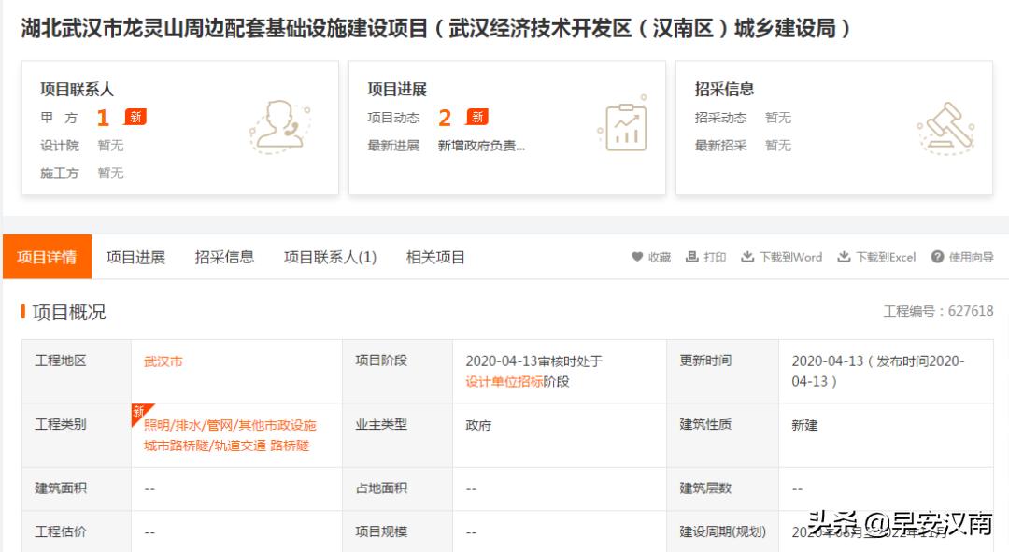The image size is (1009, 552).
Task: Click the contact-person illustration in 项目联系人 card
Action: (x=279, y=123)
